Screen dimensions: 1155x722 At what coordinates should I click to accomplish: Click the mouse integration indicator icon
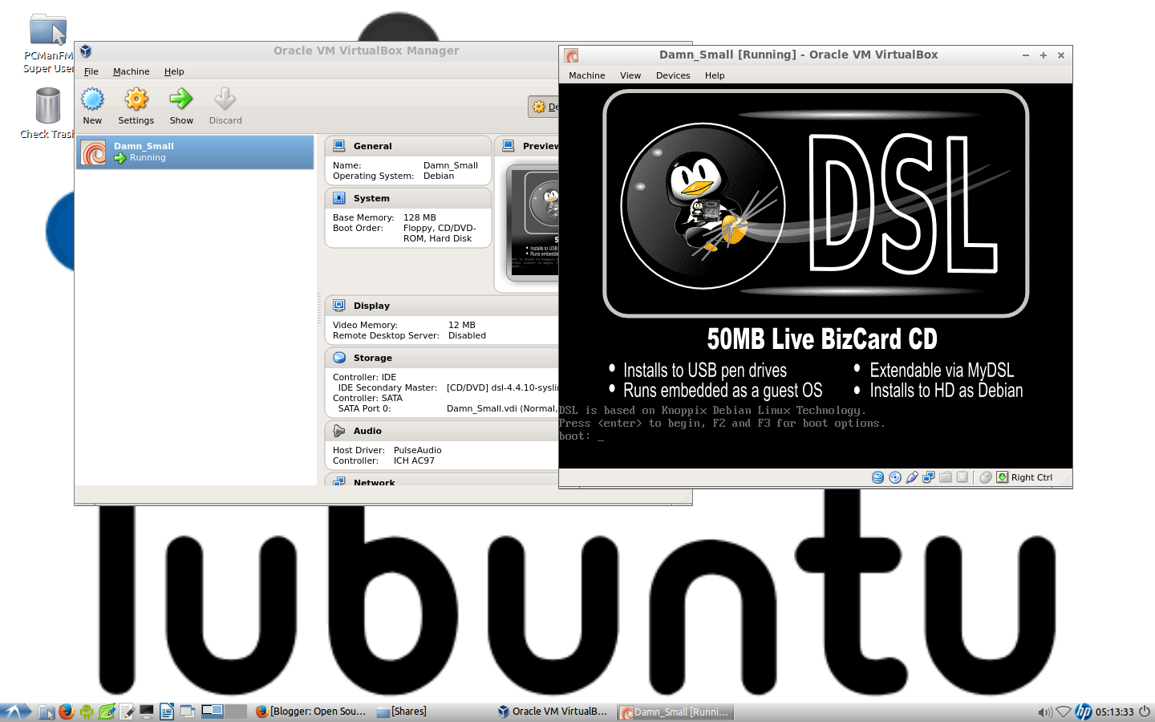click(x=986, y=477)
